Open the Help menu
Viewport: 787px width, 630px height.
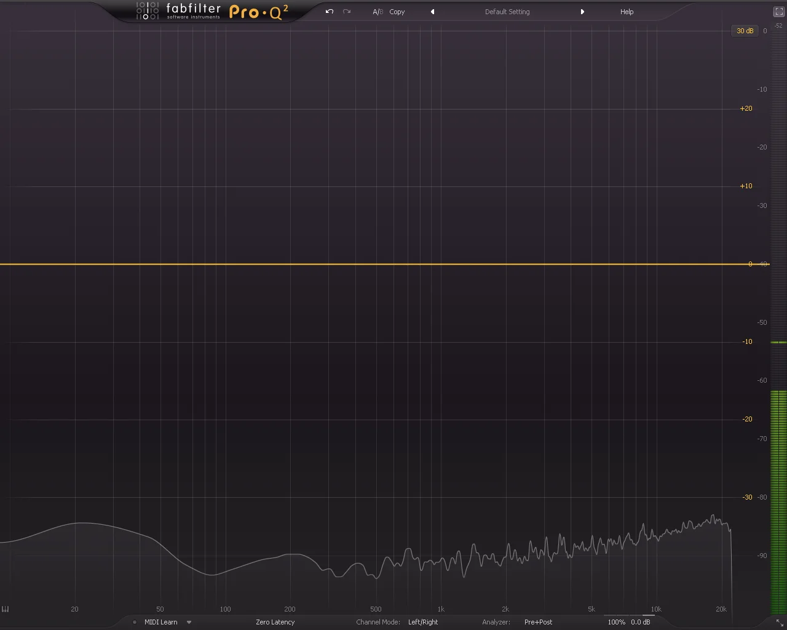point(627,12)
